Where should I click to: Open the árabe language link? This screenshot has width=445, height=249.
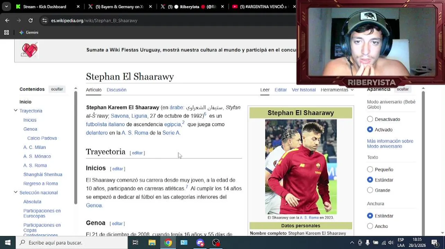click(x=176, y=108)
